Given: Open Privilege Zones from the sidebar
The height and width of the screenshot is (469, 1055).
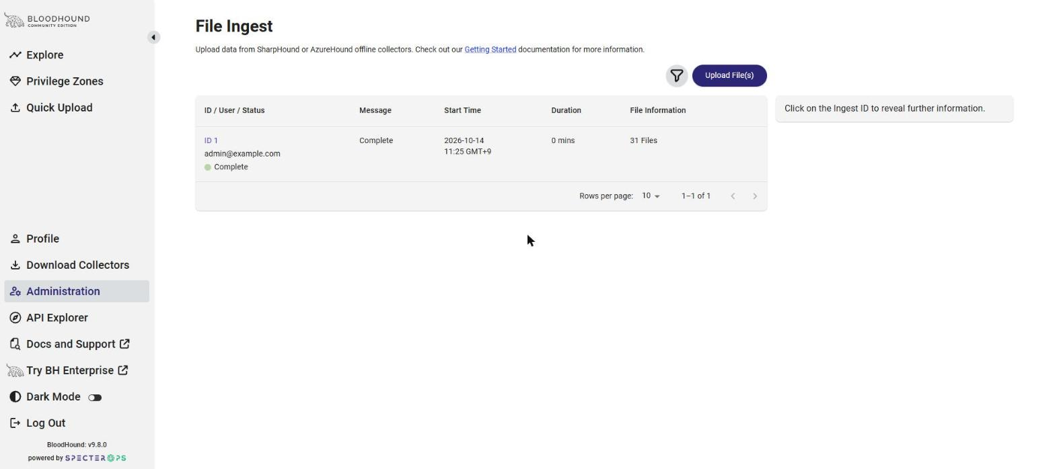Looking at the screenshot, I should (65, 81).
